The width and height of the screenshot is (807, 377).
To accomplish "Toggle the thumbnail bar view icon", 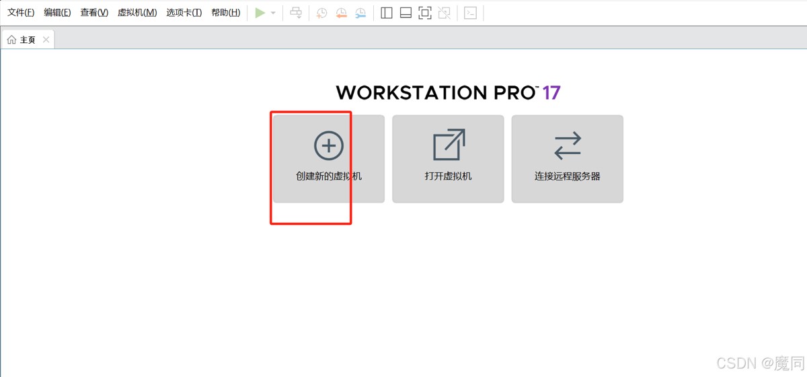I will click(406, 13).
